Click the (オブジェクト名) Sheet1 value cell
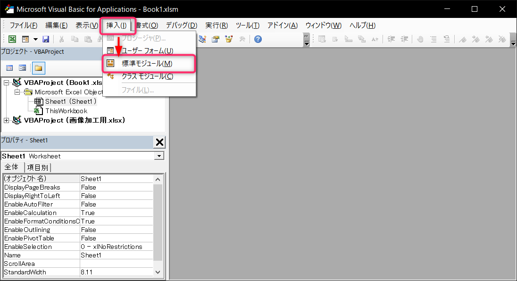This screenshot has height=281, width=517. [x=117, y=179]
